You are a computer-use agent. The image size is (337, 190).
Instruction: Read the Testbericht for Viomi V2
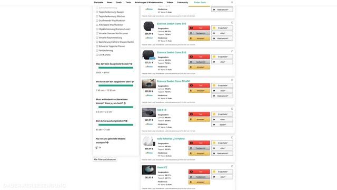point(199,177)
